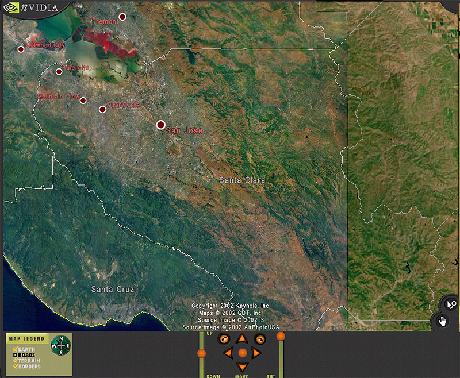Rotate view clockwise using right rotate button
460x378 pixels.
pos(260,340)
